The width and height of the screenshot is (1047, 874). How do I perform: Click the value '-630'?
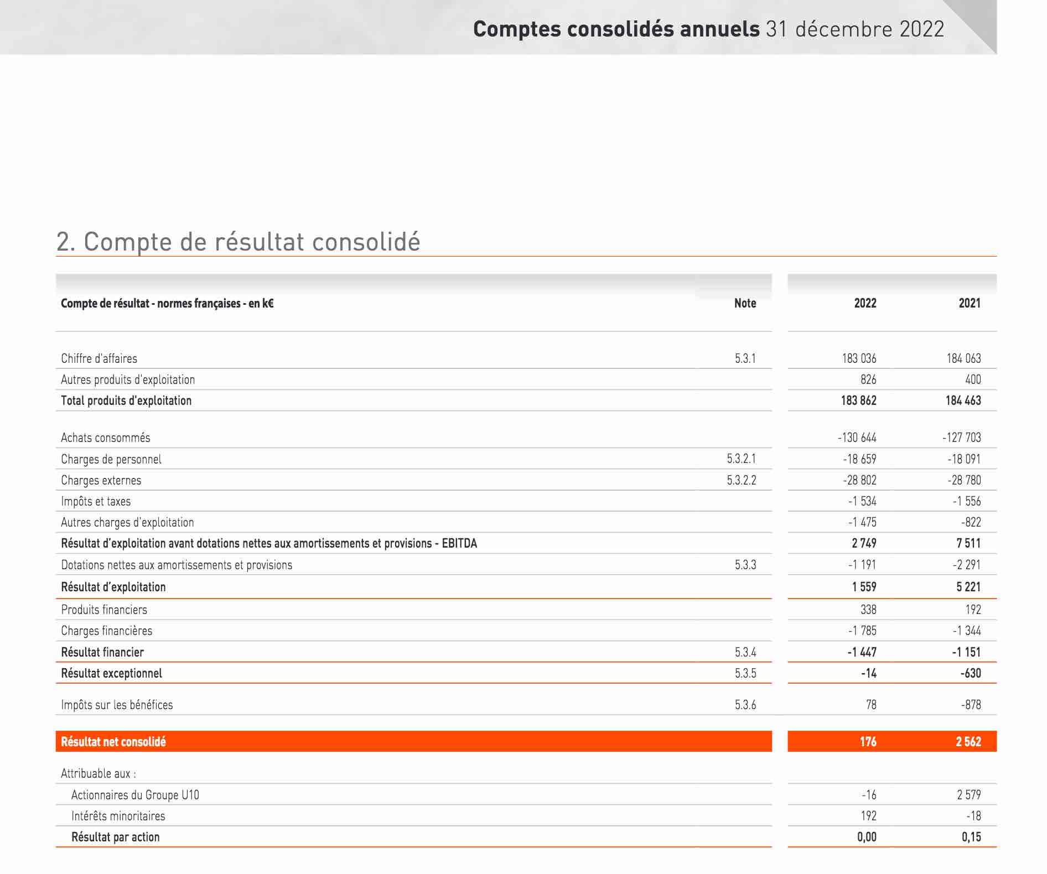pyautogui.click(x=971, y=673)
